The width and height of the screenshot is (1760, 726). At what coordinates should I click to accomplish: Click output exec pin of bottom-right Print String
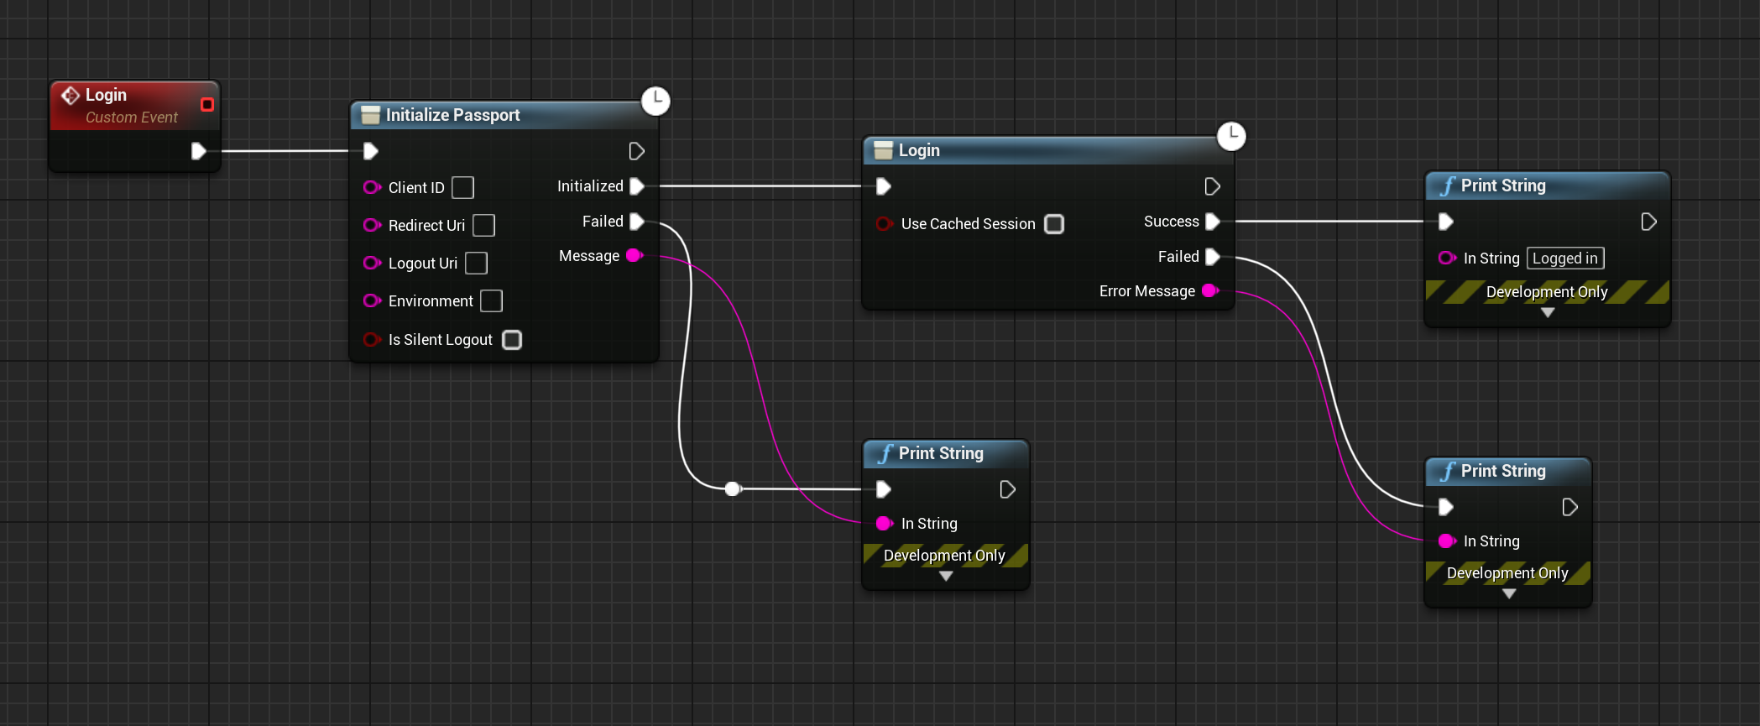[1569, 507]
